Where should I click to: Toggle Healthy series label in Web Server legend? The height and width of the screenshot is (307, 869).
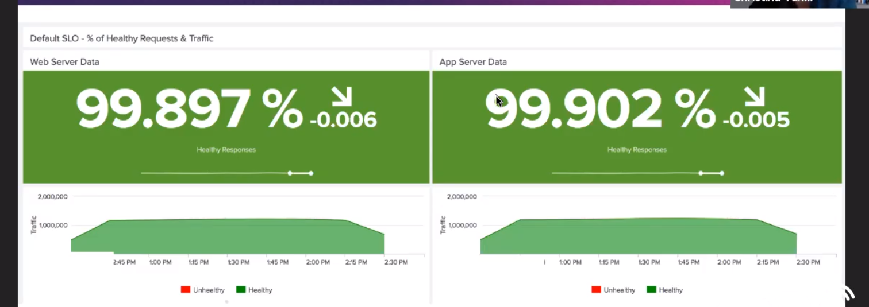(x=260, y=290)
